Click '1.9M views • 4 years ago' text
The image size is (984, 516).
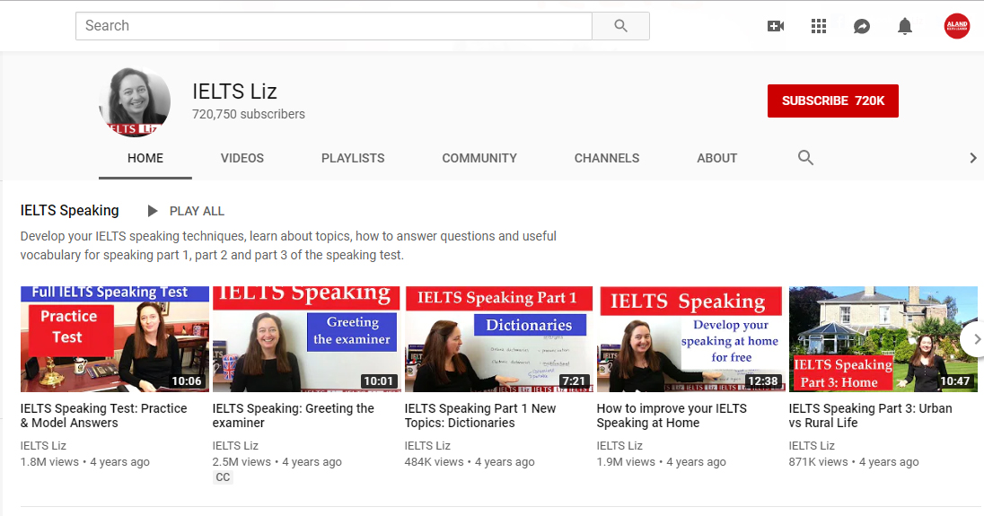(661, 462)
